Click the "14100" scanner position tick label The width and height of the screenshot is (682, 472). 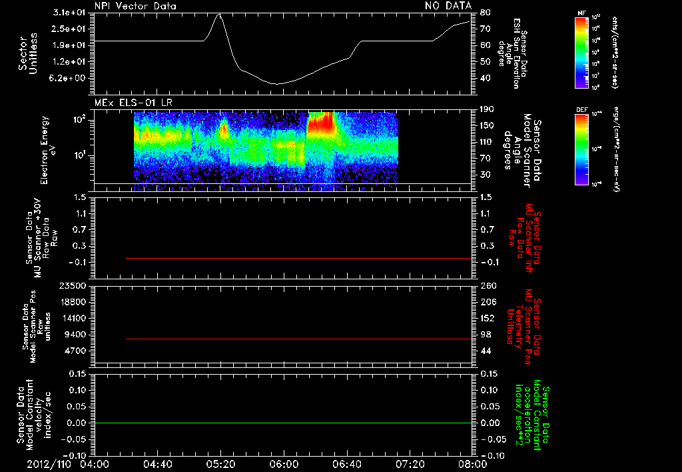click(x=73, y=318)
